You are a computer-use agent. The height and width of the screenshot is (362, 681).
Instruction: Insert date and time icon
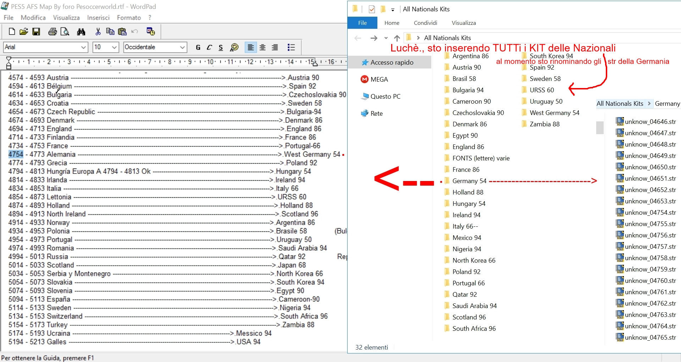151,32
